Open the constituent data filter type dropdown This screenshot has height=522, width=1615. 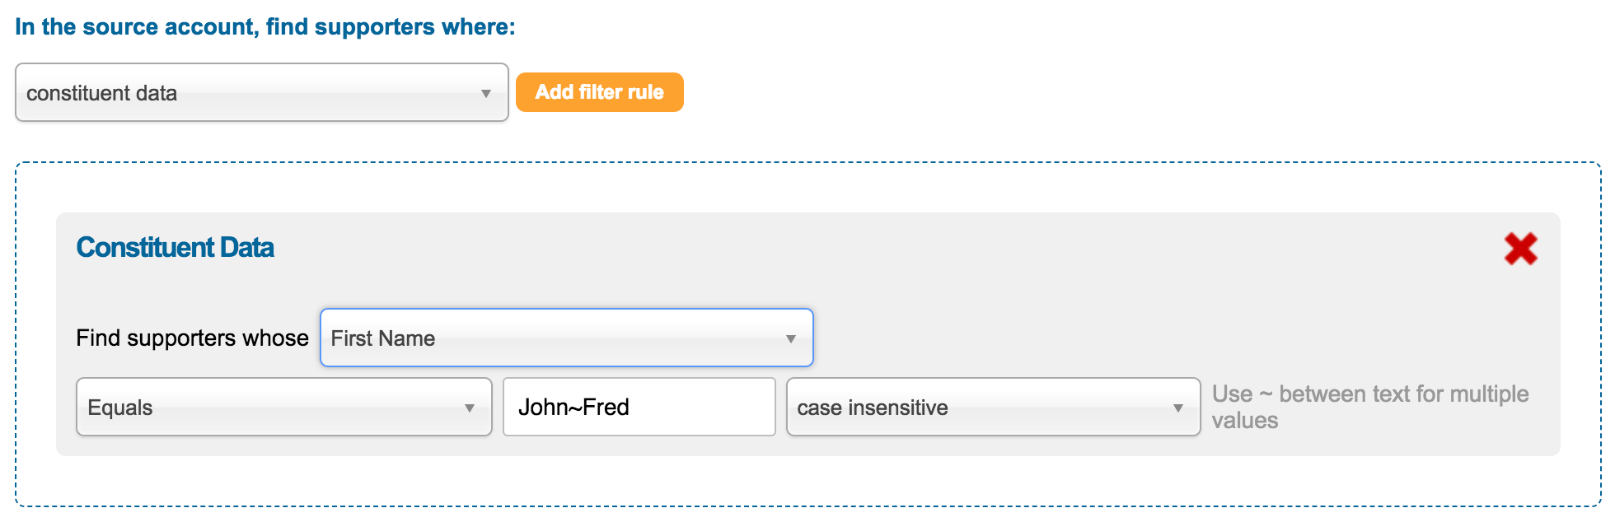click(261, 92)
